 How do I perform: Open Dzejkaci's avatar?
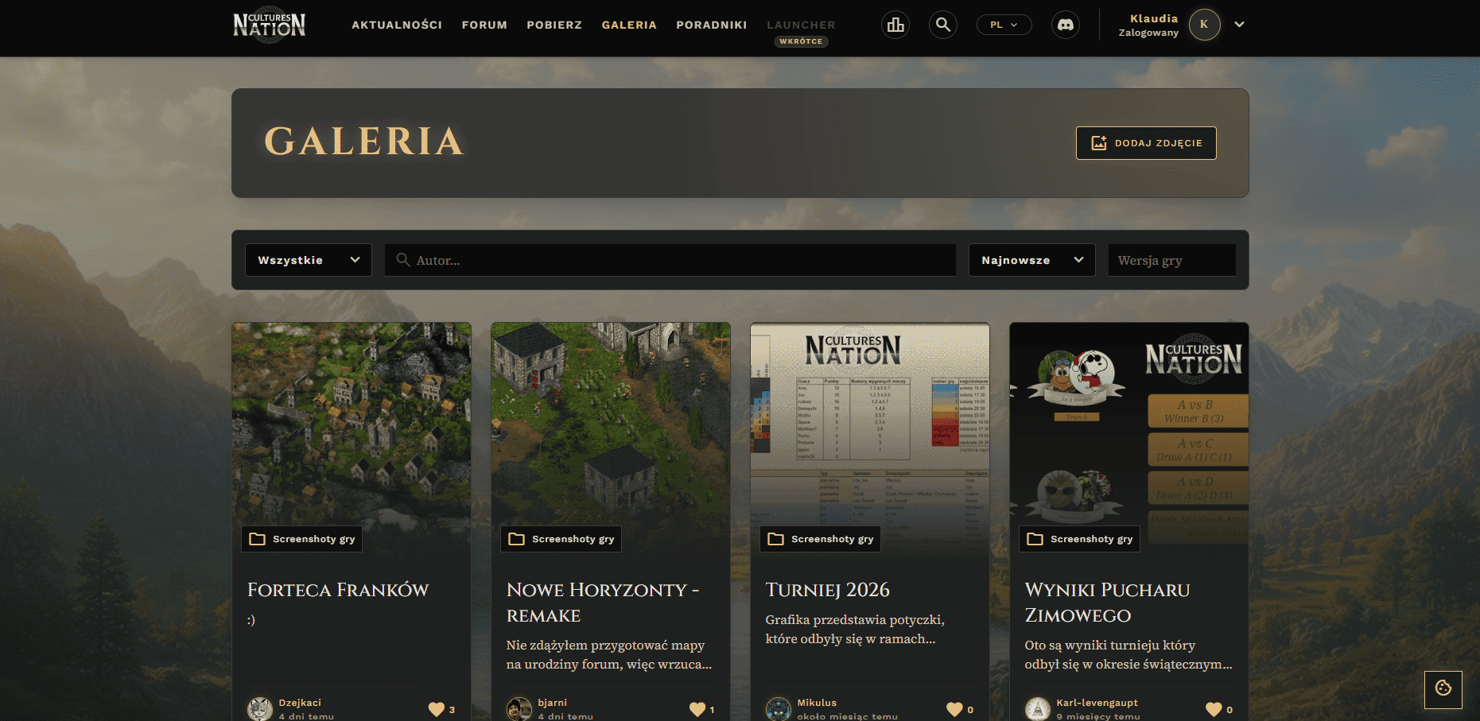coord(260,709)
